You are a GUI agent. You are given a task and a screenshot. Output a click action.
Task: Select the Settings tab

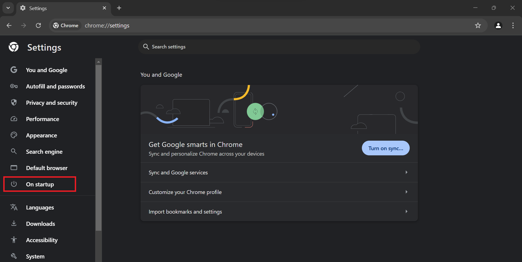[x=64, y=8]
